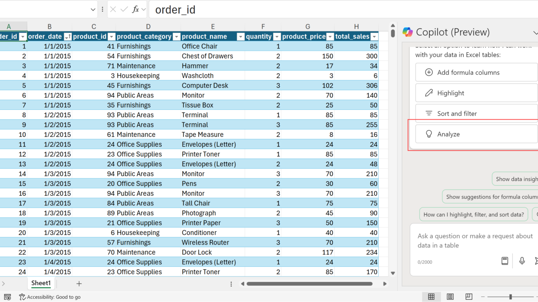Select the column H header
This screenshot has height=302, width=538.
[356, 26]
